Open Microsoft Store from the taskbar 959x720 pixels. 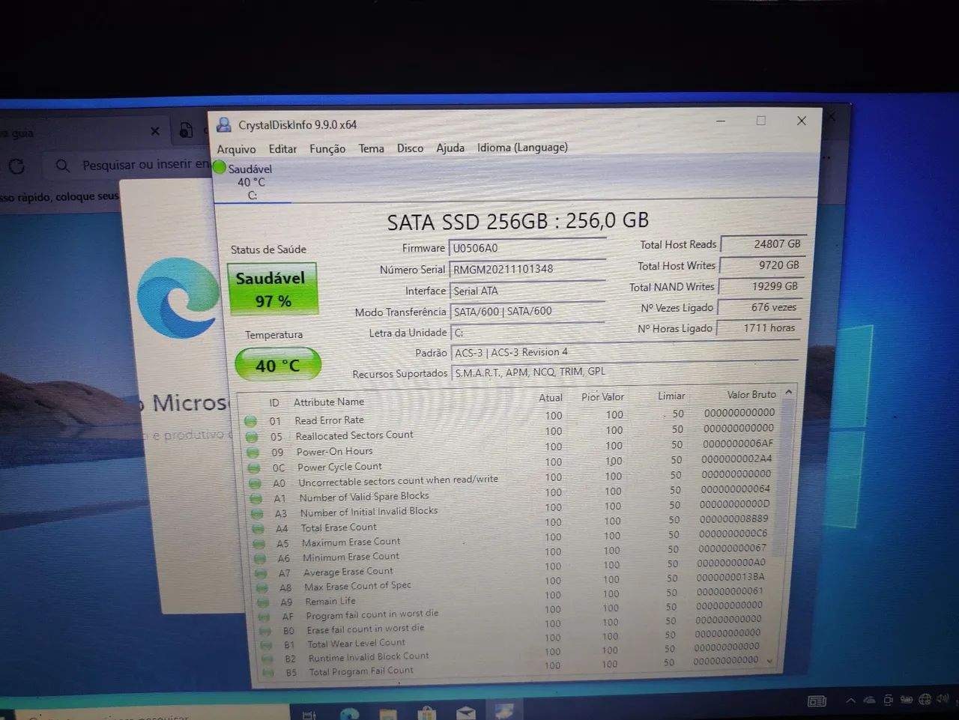click(x=427, y=713)
